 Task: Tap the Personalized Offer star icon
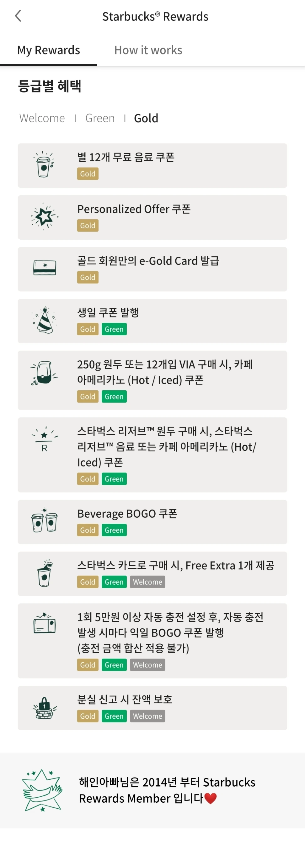(45, 217)
